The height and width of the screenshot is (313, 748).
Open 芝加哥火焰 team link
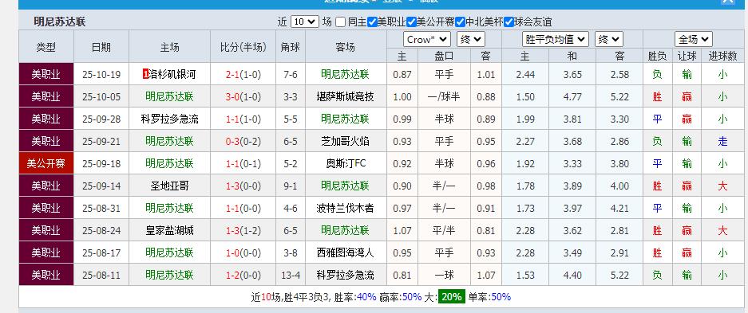coord(346,141)
